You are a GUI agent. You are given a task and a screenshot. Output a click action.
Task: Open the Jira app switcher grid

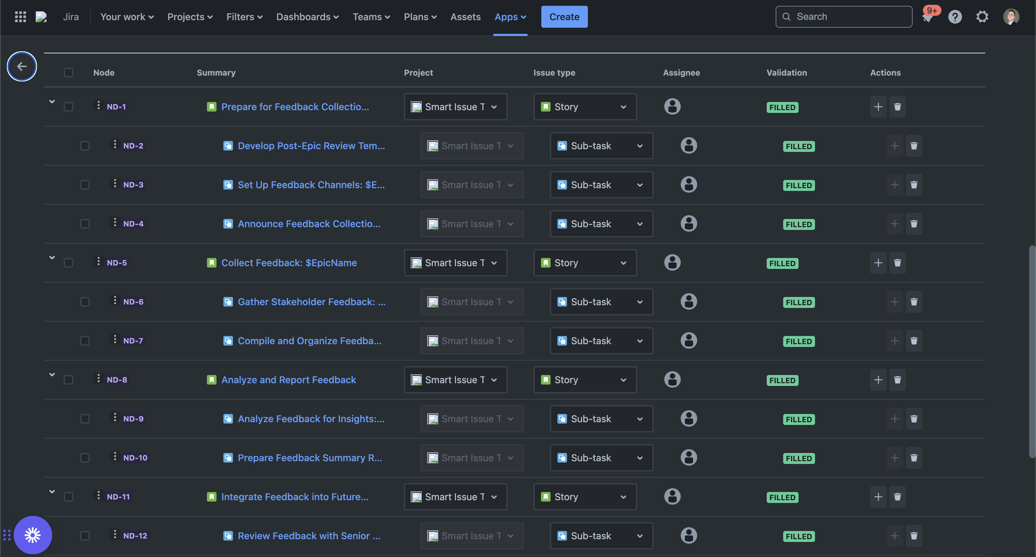(x=20, y=17)
